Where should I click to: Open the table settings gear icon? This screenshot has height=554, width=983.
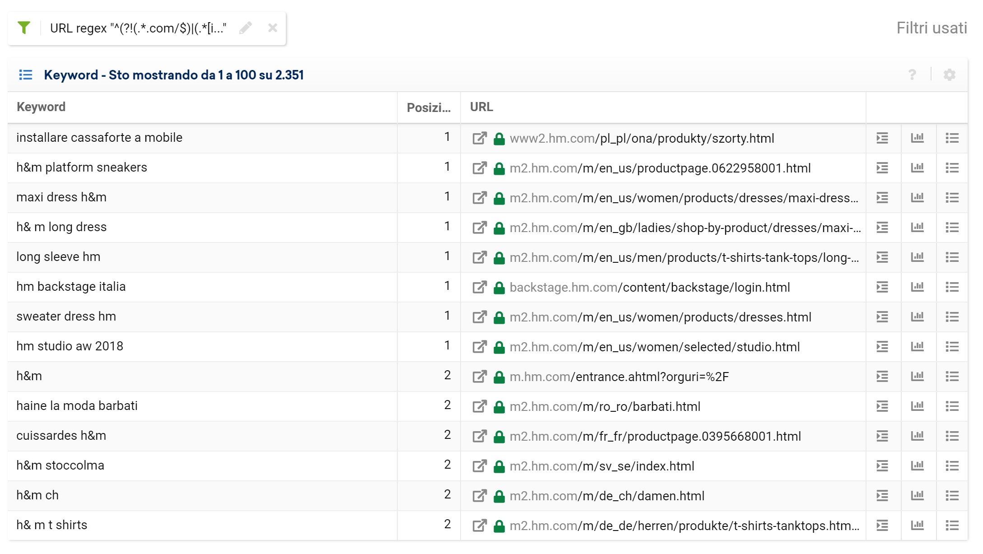(949, 74)
